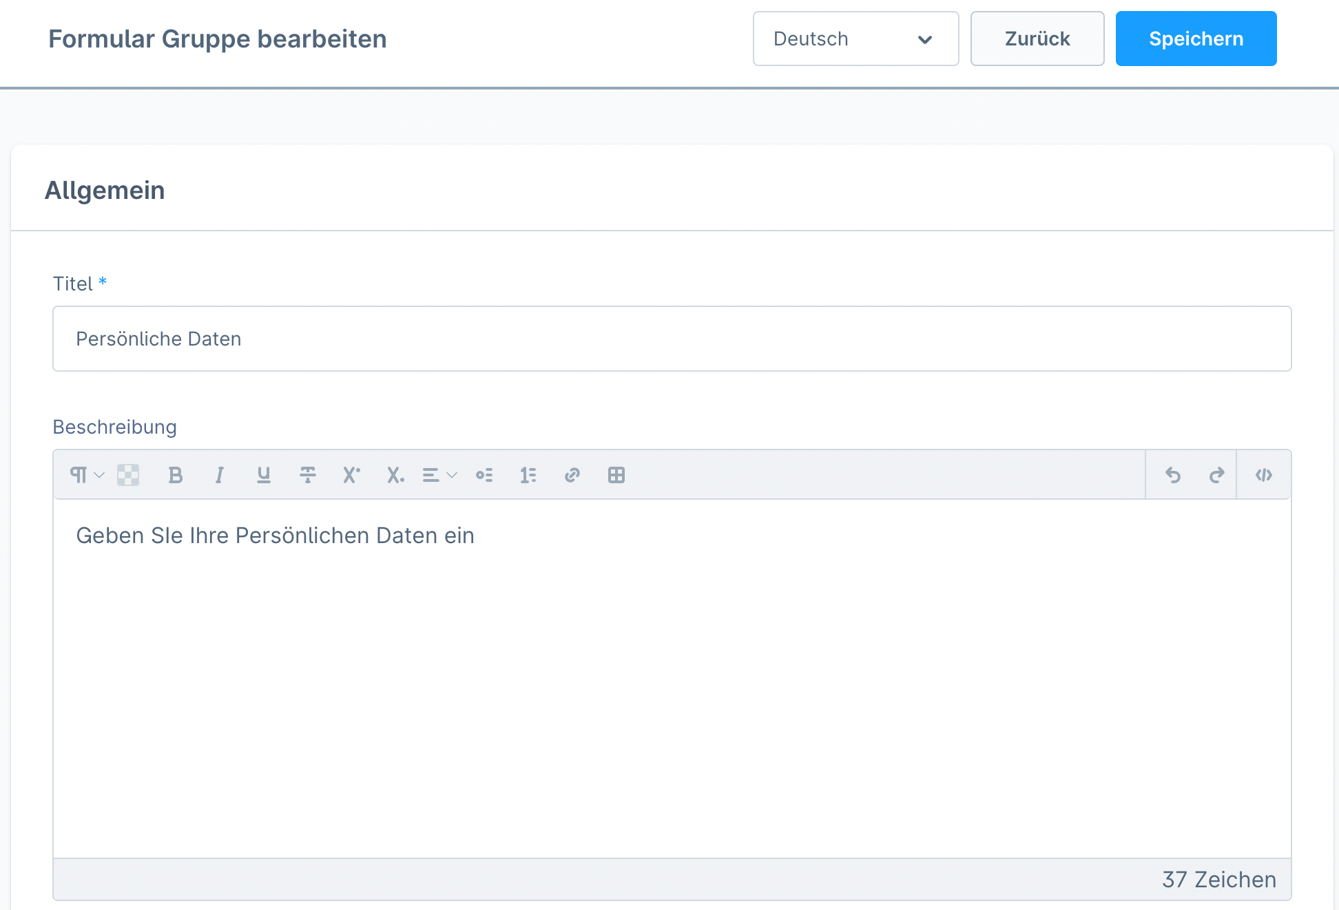The image size is (1339, 910).
Task: Focus the Titel input field
Action: 672,339
